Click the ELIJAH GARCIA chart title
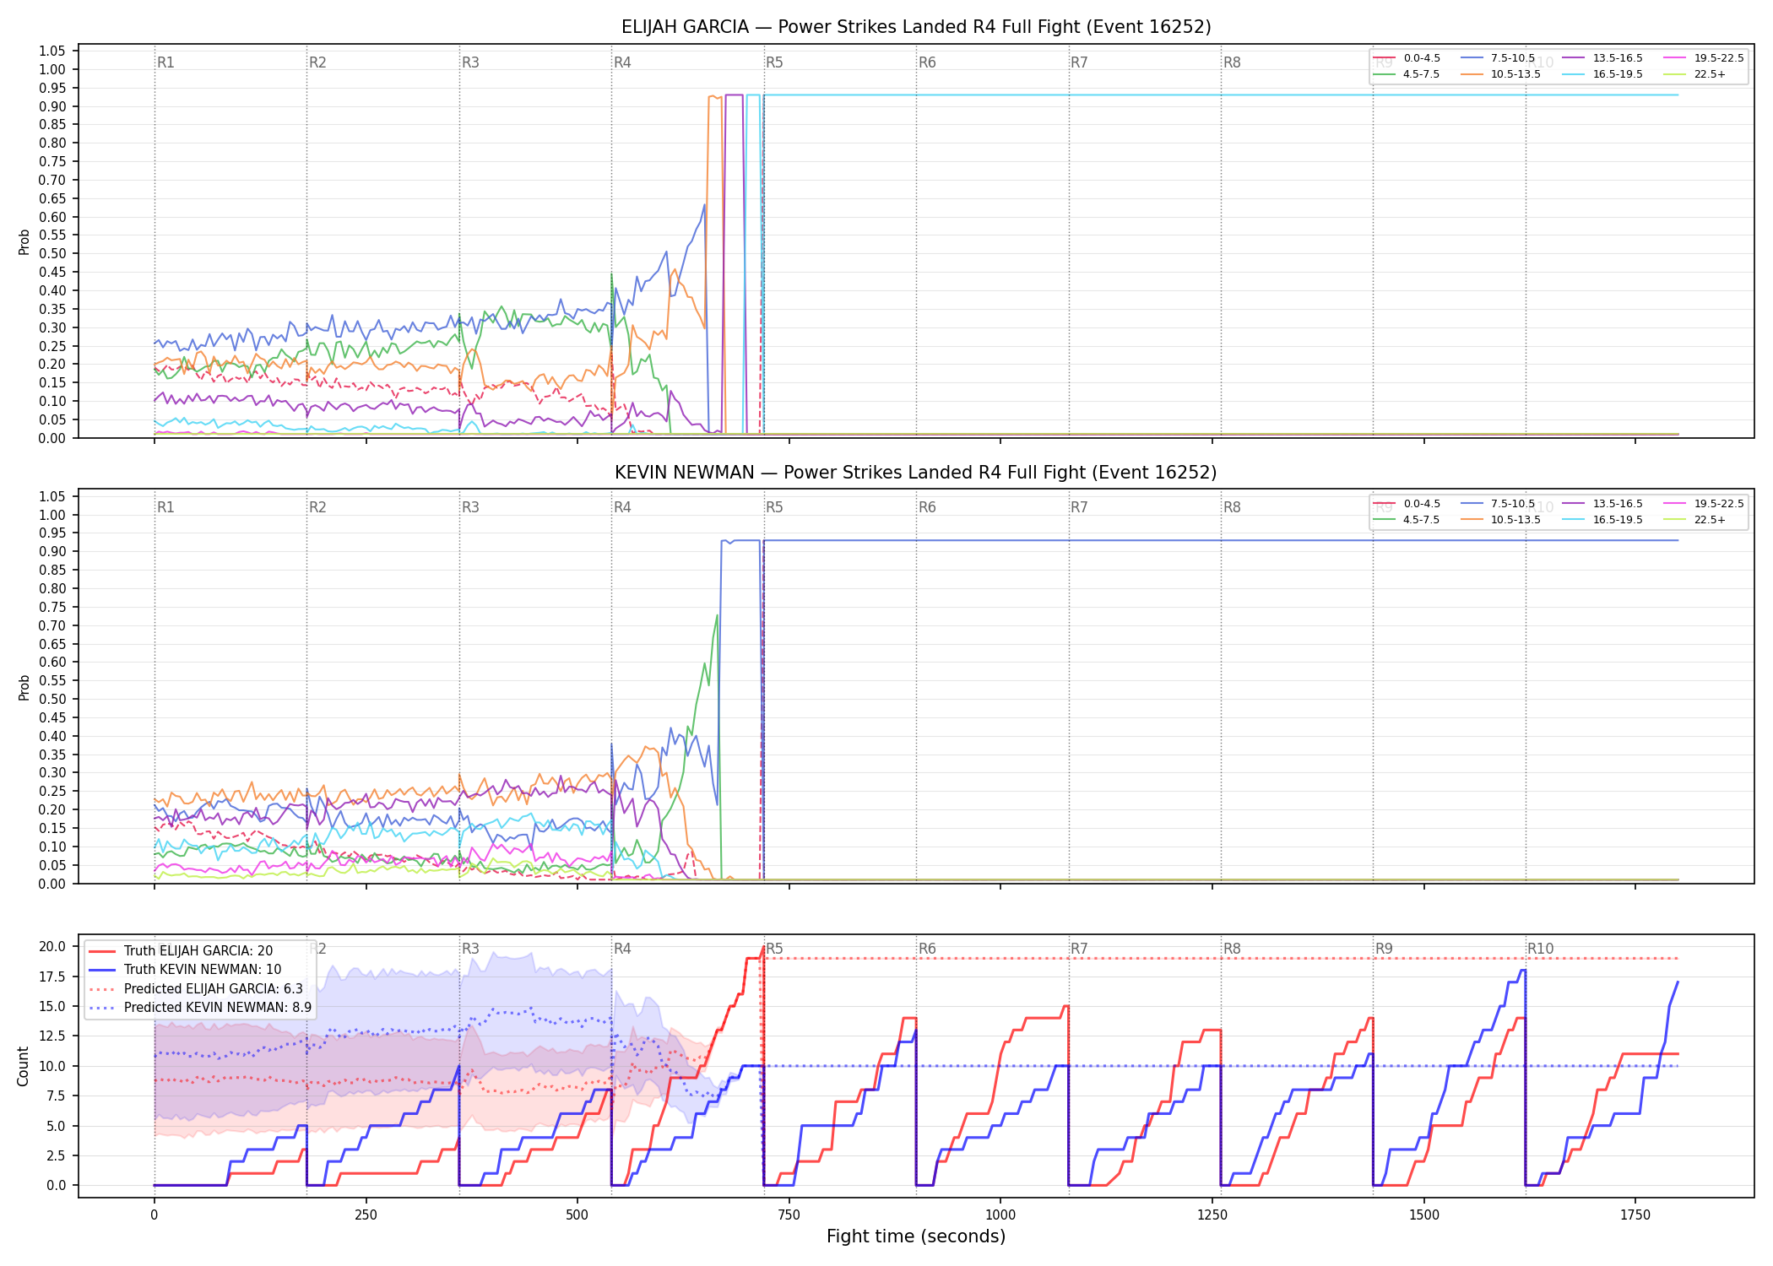 (916, 27)
